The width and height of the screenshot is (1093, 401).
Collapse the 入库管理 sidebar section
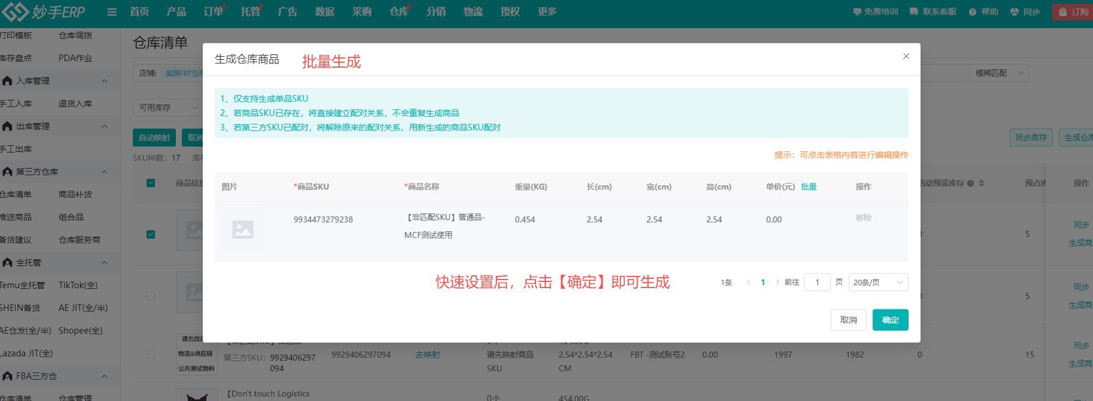click(104, 81)
